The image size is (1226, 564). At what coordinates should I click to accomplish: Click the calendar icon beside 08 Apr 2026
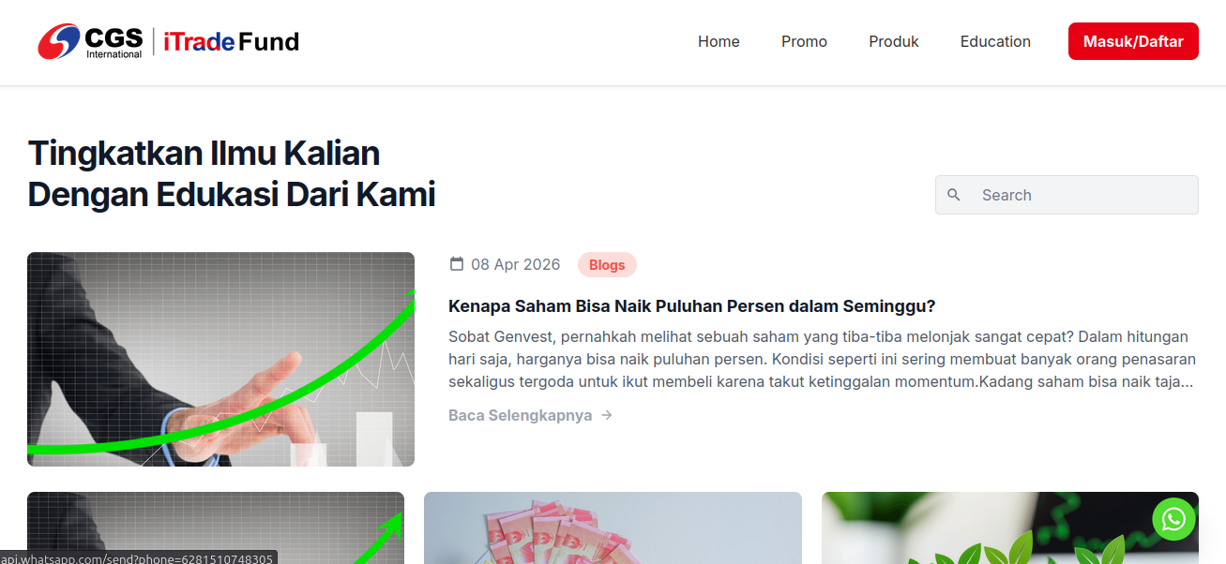click(457, 264)
